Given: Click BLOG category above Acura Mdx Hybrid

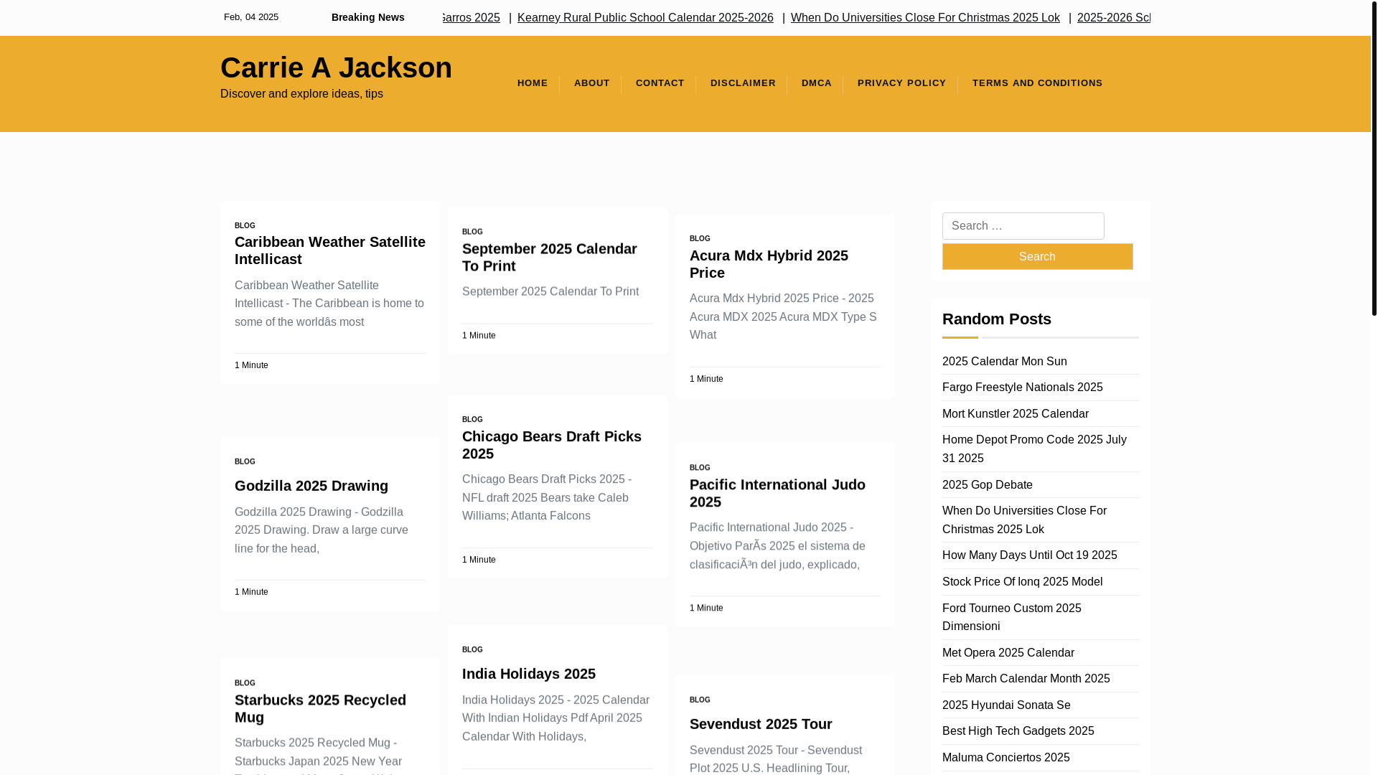Looking at the screenshot, I should (x=700, y=238).
